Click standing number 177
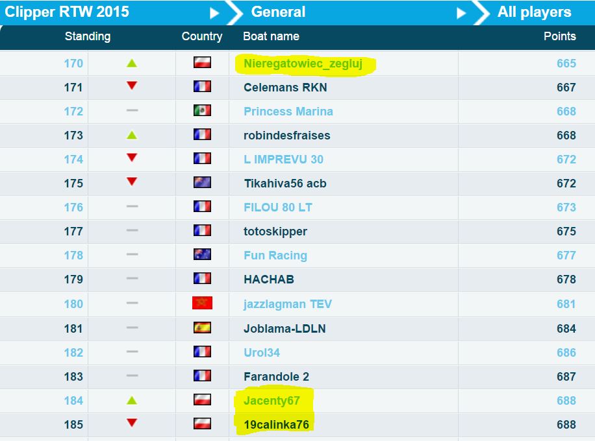This screenshot has height=441, width=595. pos(73,232)
